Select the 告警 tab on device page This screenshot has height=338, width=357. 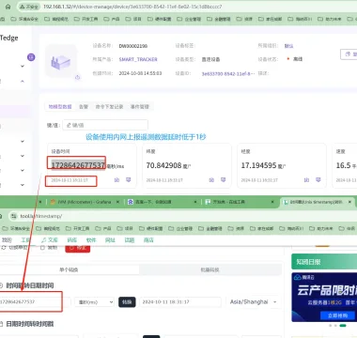pos(84,107)
